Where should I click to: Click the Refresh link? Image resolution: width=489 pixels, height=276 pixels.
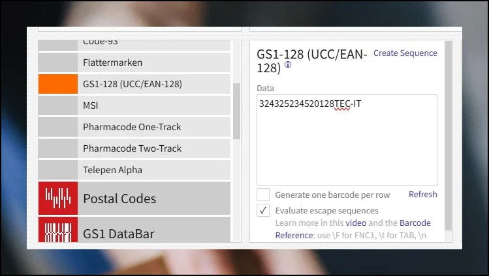[422, 195]
